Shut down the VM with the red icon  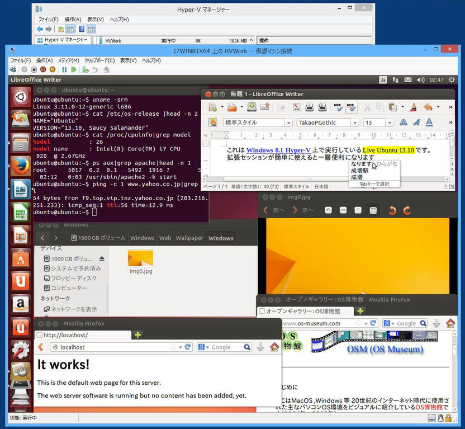(43, 70)
